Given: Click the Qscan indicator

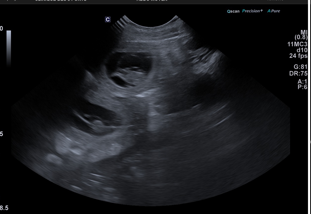Looking at the screenshot, I should click(x=233, y=11).
